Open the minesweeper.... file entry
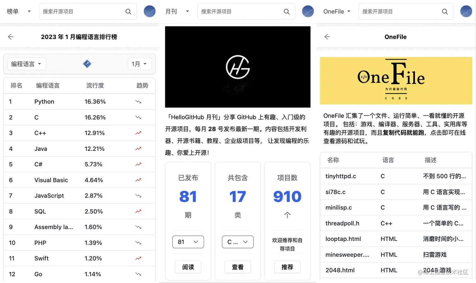Screen dimensions: 476x283 [x=347, y=255]
